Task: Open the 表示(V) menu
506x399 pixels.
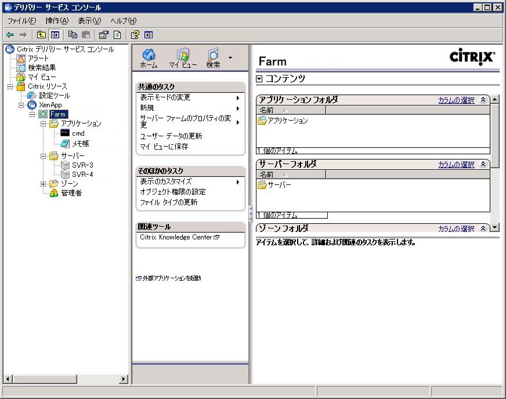Action: (x=89, y=21)
